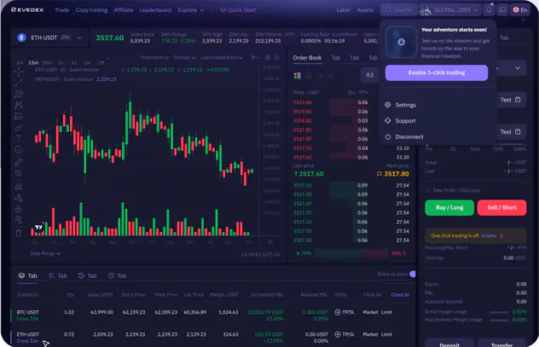The image size is (539, 347).
Task: Select the 1w timeframe
Action: [87, 62]
